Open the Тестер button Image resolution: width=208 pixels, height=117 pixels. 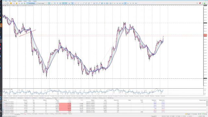click(x=205, y=114)
